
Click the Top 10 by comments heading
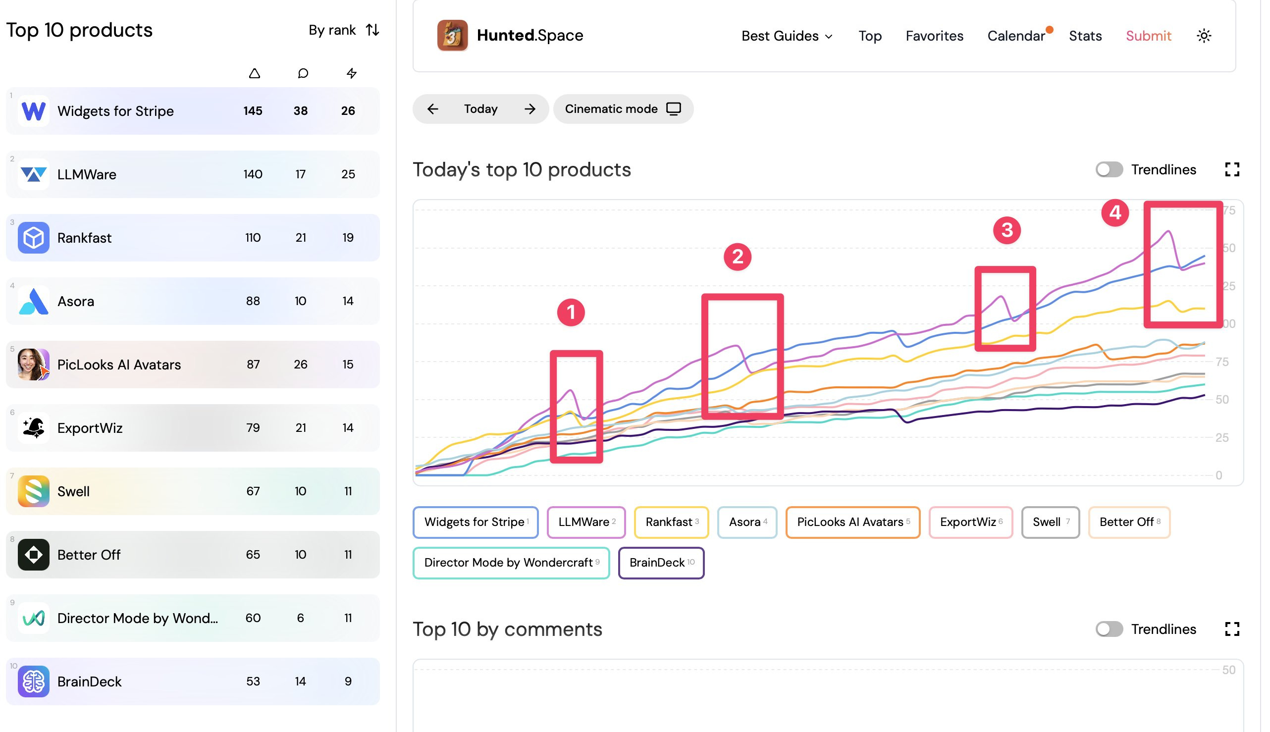507,629
